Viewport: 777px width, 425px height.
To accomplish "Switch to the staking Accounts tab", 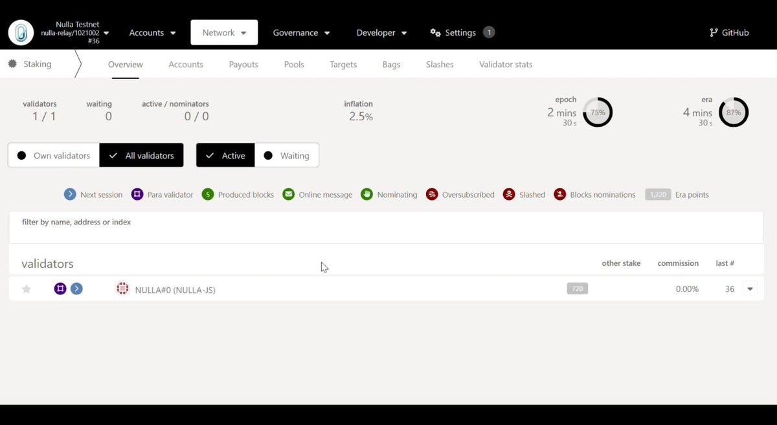I will pos(186,65).
